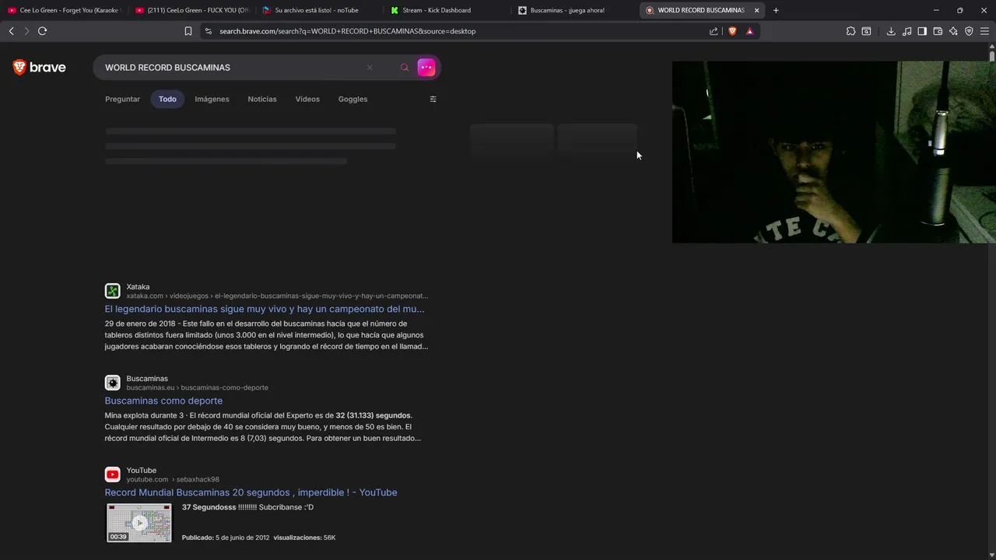
Task: Open 'Record Mundial Buscaminas 20 segundos' YouTube link
Action: tap(251, 492)
